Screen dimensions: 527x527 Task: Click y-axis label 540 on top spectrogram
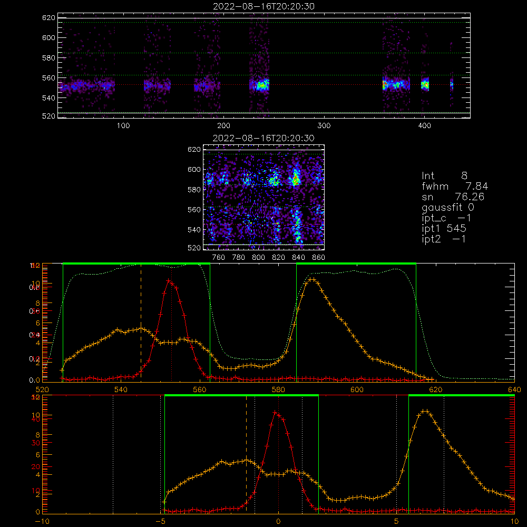point(48,98)
